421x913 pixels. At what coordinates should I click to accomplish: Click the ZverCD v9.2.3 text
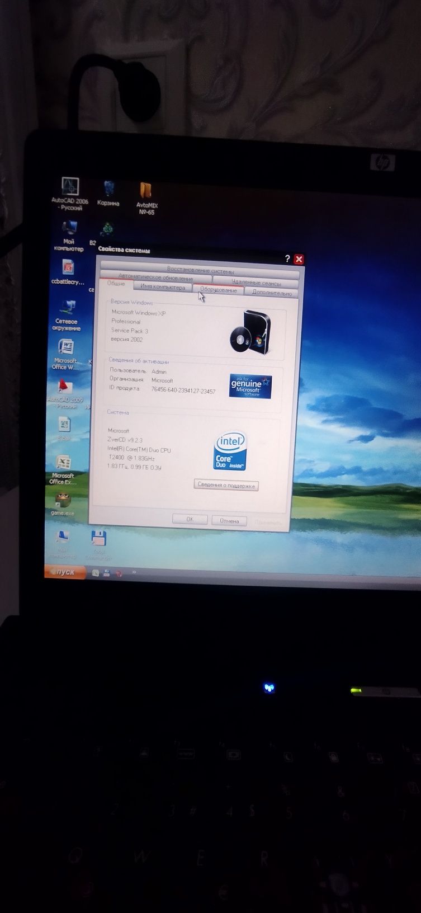(x=125, y=440)
